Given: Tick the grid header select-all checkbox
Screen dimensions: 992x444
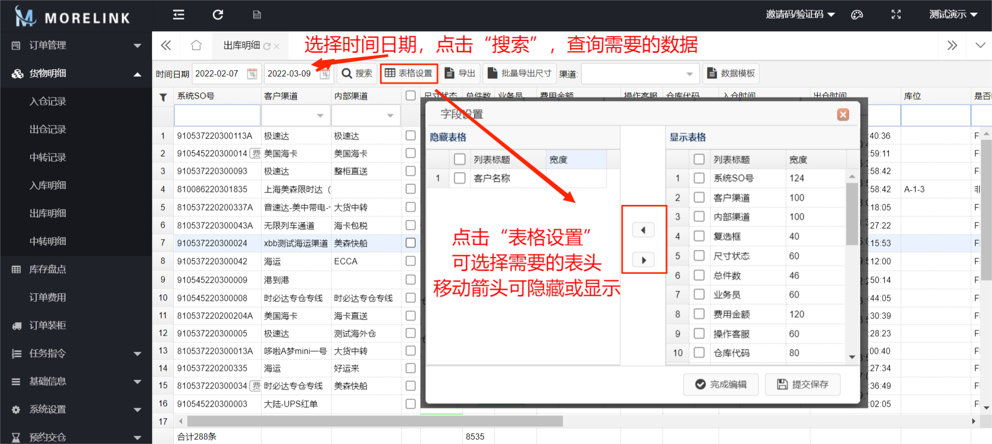Looking at the screenshot, I should (410, 95).
